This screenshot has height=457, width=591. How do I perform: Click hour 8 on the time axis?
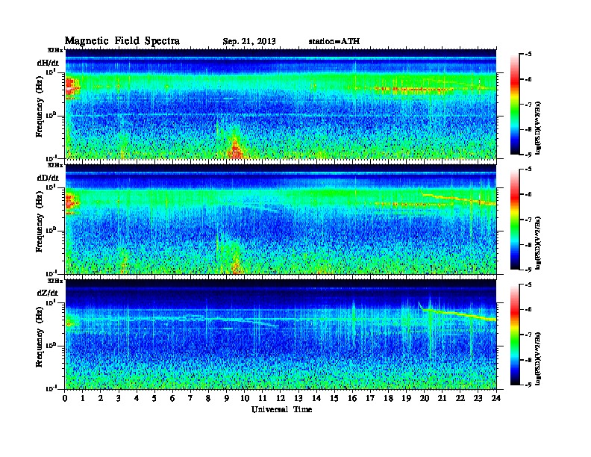coord(209,398)
